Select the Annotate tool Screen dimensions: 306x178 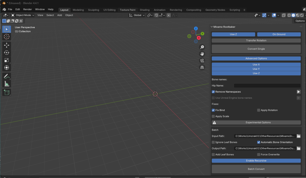pyautogui.click(x=7, y=76)
